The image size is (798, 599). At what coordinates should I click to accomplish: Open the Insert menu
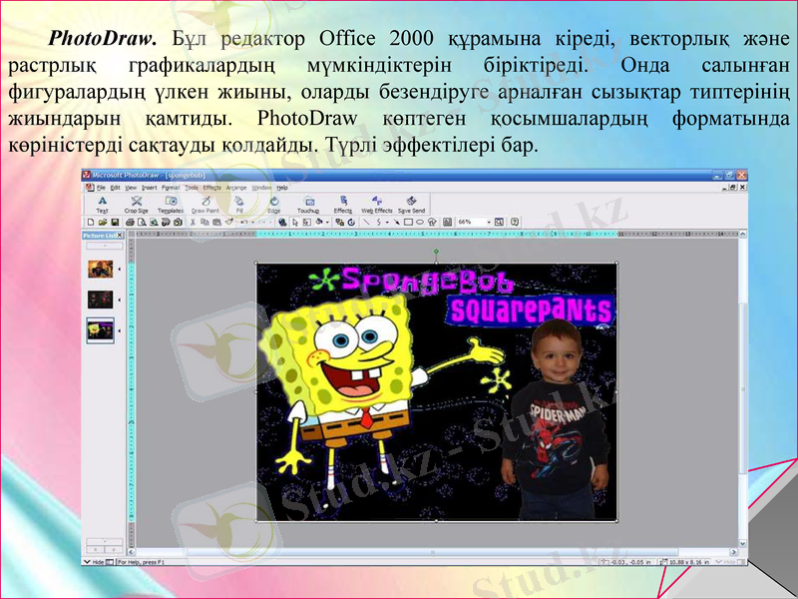tap(149, 188)
